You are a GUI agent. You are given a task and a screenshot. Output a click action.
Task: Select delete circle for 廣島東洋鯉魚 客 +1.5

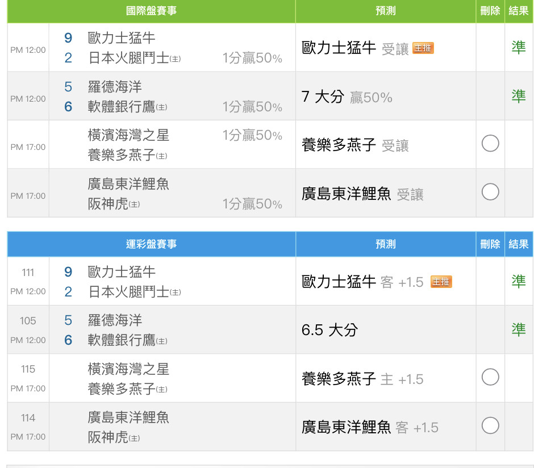(490, 425)
